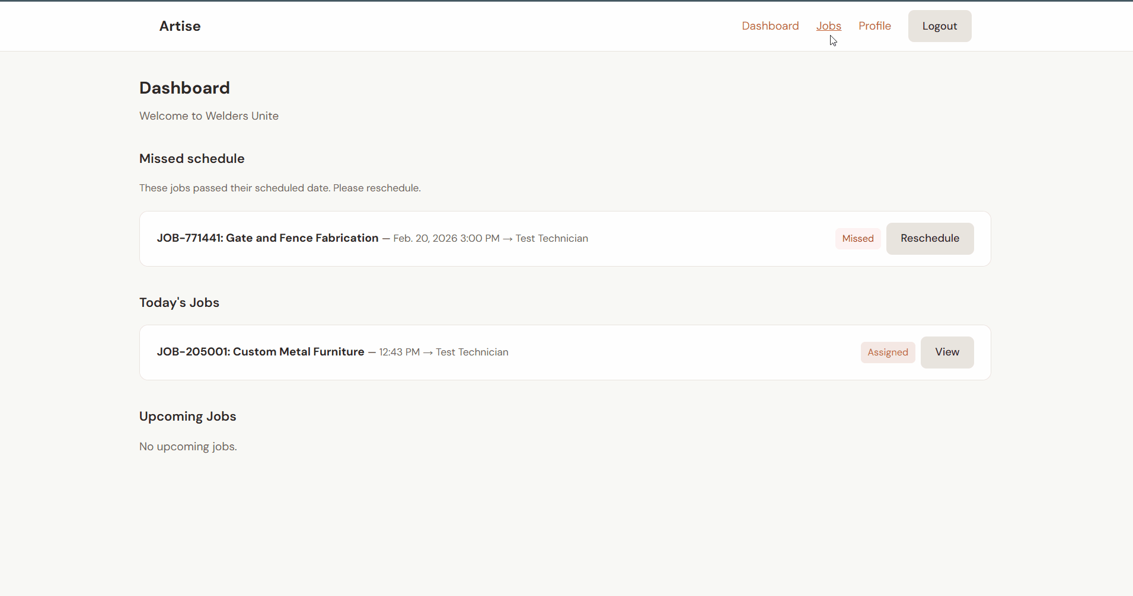Select the JOB-205001 job title
1133x596 pixels.
coord(260,352)
